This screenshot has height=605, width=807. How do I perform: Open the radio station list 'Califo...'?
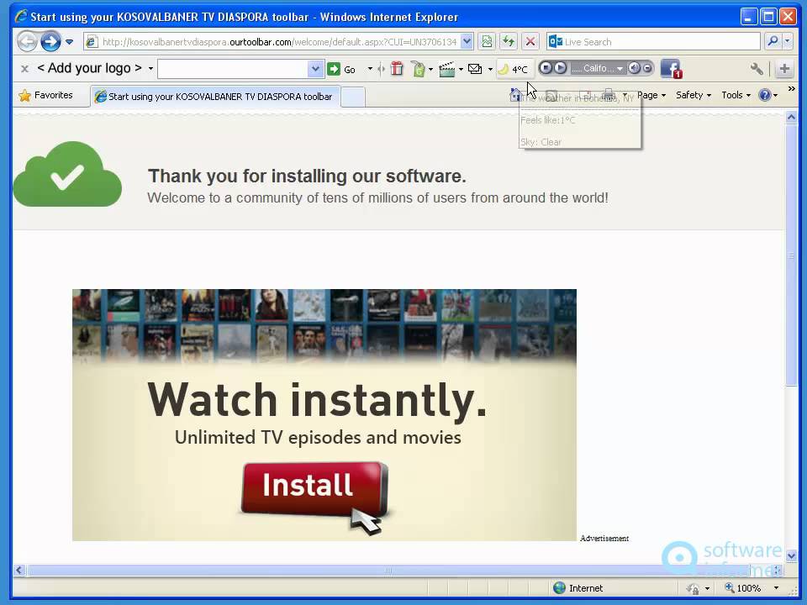[597, 68]
